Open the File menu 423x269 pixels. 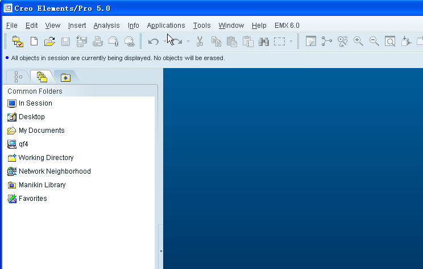coord(12,26)
